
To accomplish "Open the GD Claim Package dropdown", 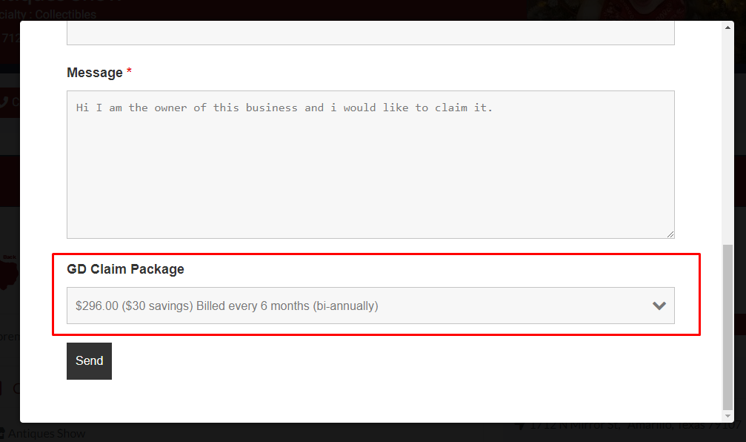I will tap(356, 306).
